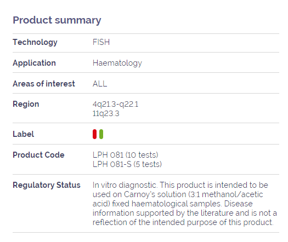This screenshot has width=288, height=242.
Task: Select the LPH 081 (10 tests) code
Action: (x=126, y=155)
